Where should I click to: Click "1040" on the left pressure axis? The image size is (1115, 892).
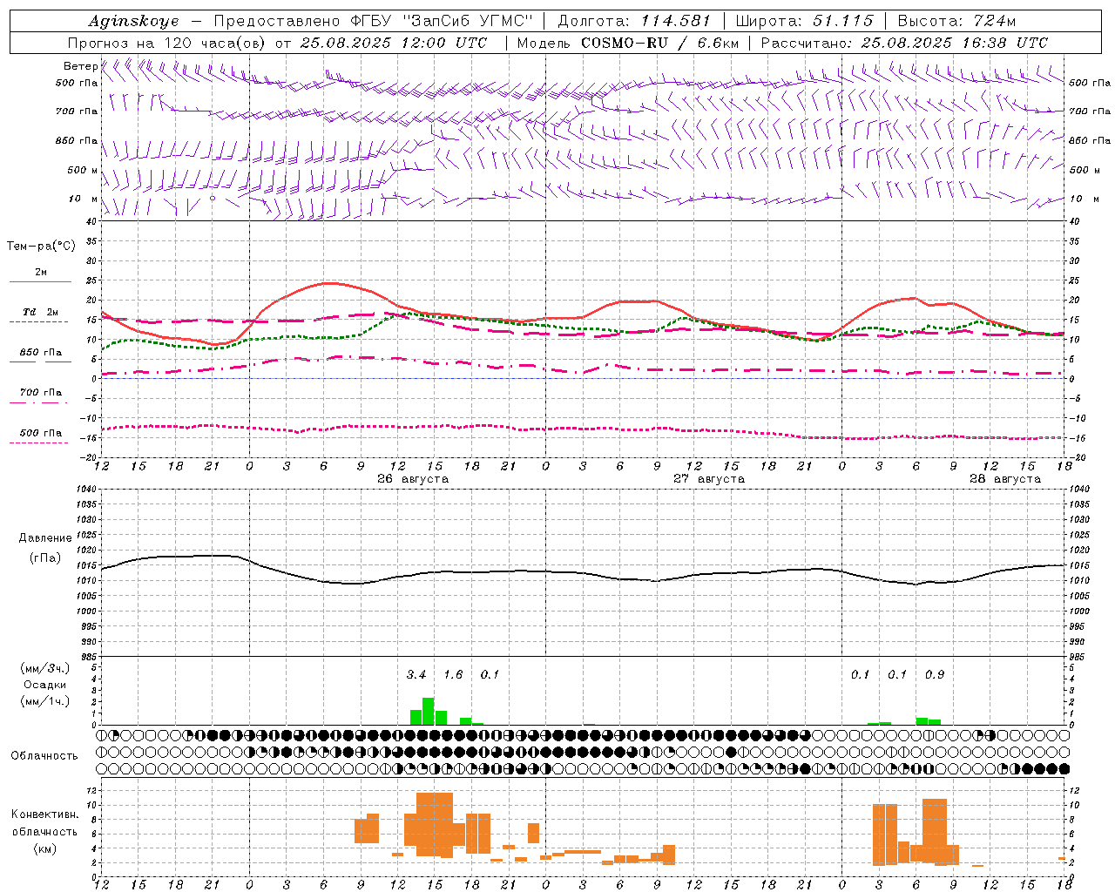click(87, 489)
